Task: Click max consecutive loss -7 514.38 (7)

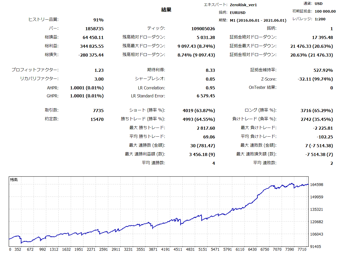Action: pyautogui.click(x=319, y=154)
